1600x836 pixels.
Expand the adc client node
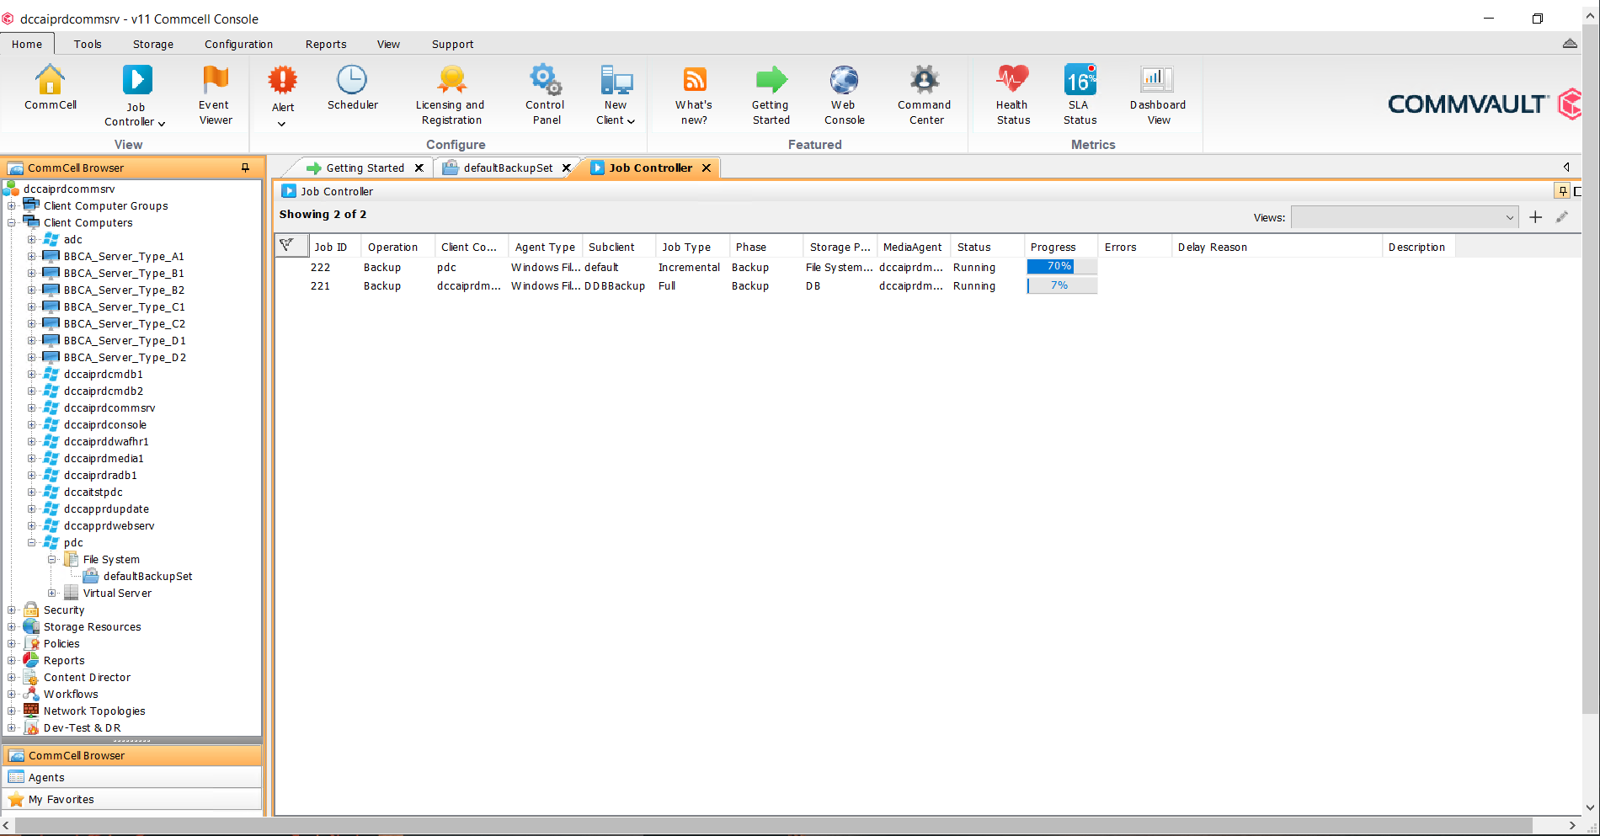(31, 239)
